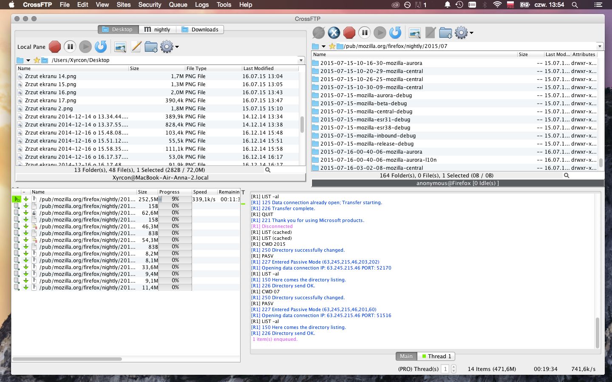Viewport: 612px width, 382px height.
Task: Open the image preview tool in Local Pane
Action: click(120, 47)
